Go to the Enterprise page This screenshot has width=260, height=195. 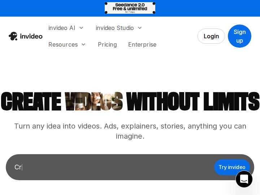[x=142, y=44]
